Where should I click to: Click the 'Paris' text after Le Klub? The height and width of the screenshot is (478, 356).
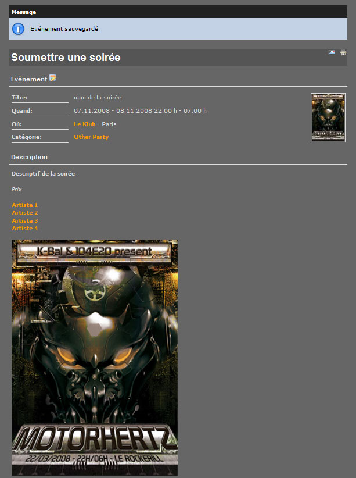[x=109, y=124]
